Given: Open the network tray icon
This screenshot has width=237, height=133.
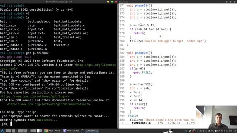Looking at the screenshot, I should point(203,131).
